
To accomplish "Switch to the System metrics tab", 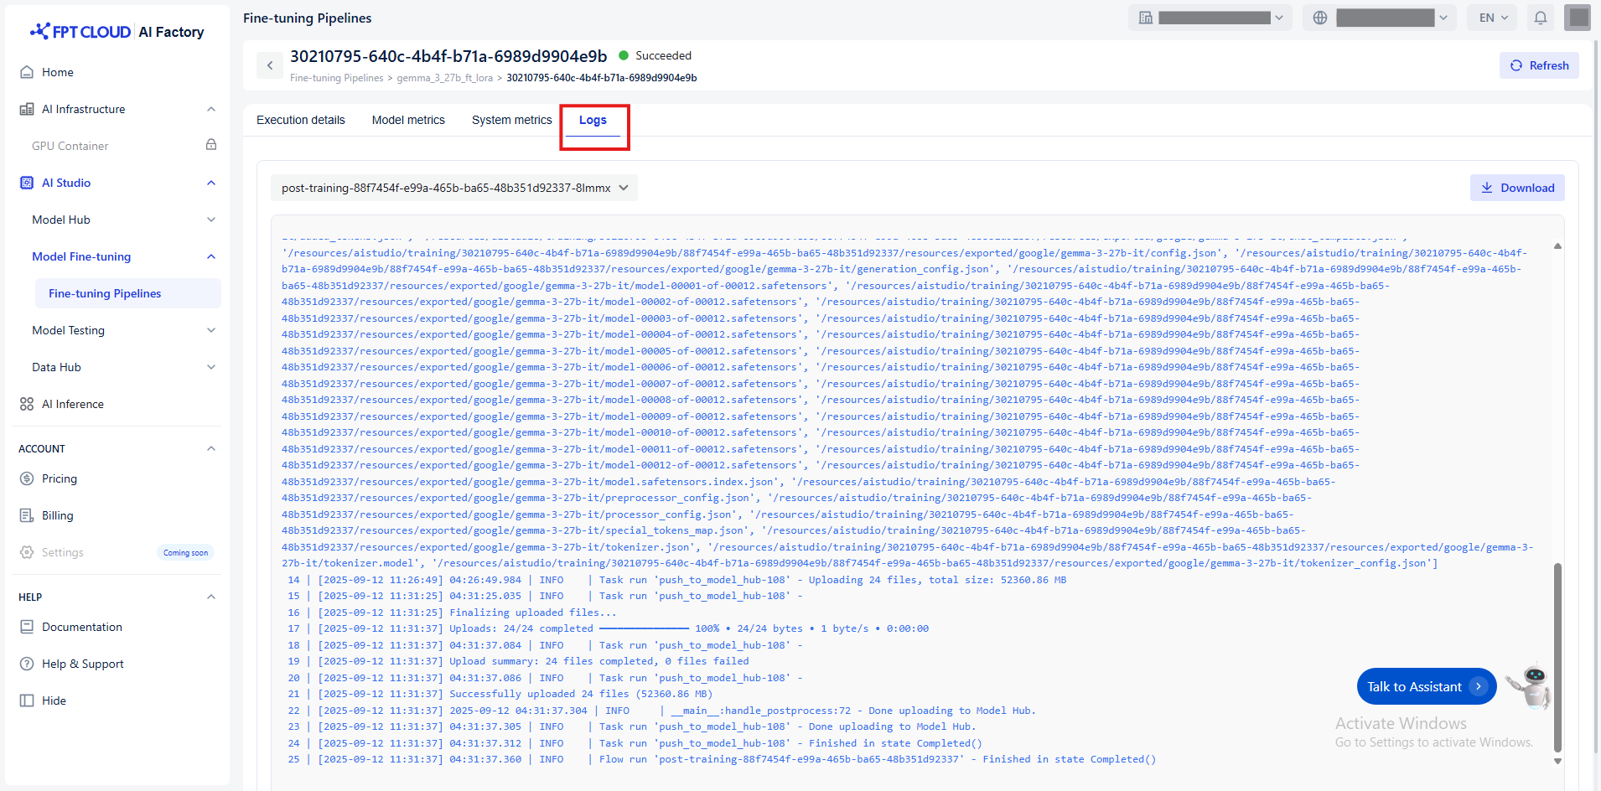I will pos(511,120).
